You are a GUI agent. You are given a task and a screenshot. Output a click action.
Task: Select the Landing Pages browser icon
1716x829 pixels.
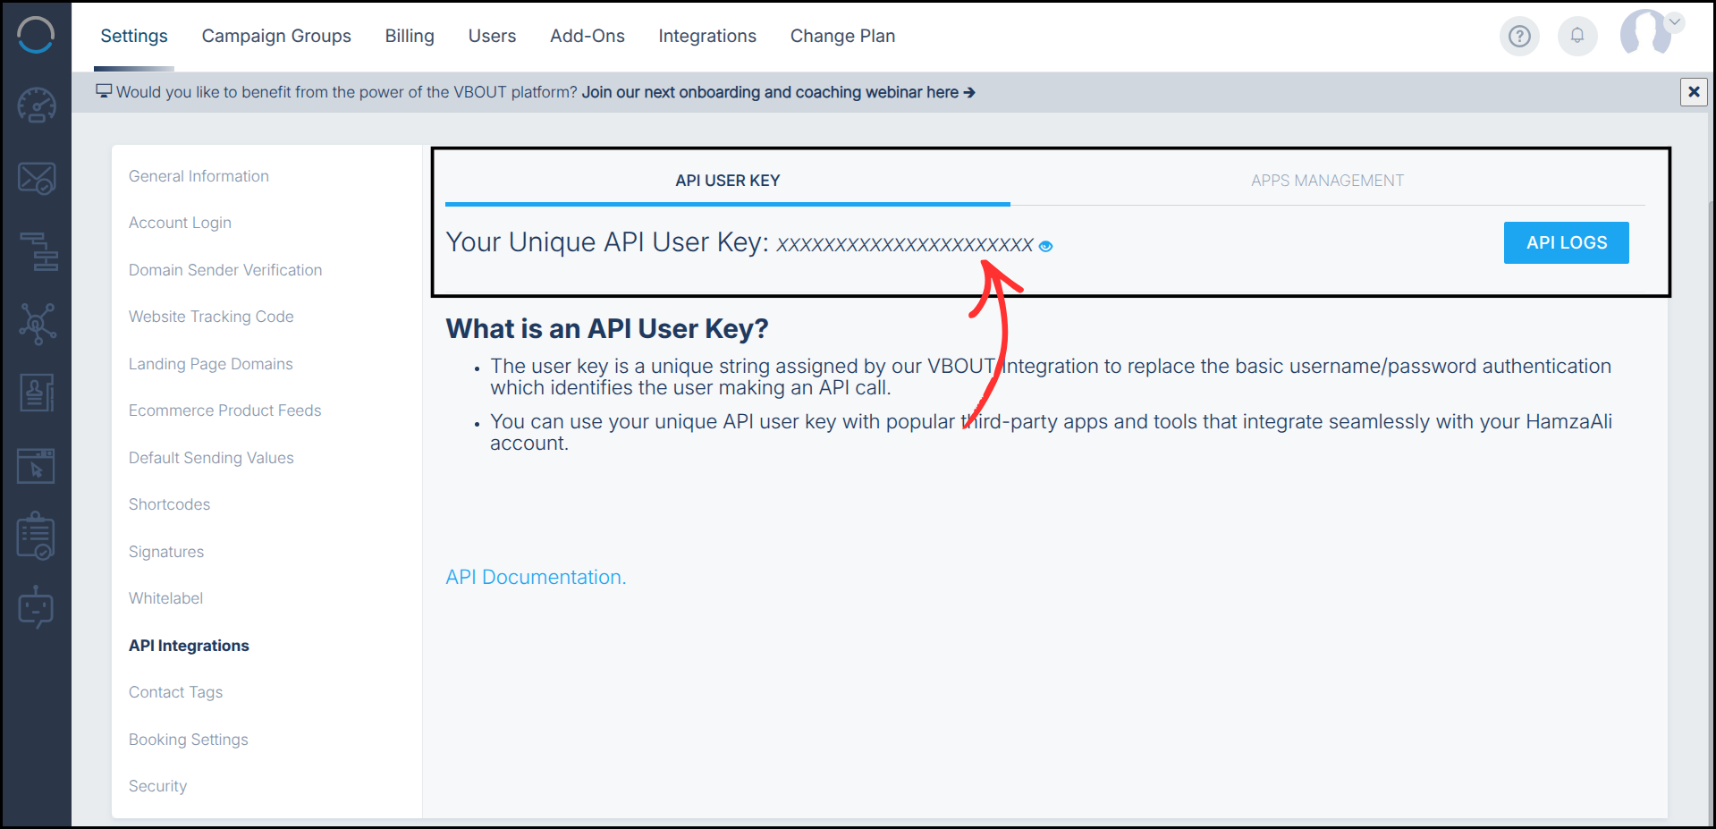[36, 464]
